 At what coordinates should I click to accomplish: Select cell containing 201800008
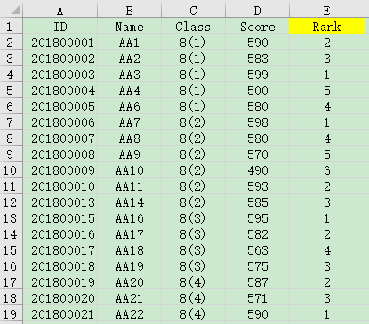60,154
